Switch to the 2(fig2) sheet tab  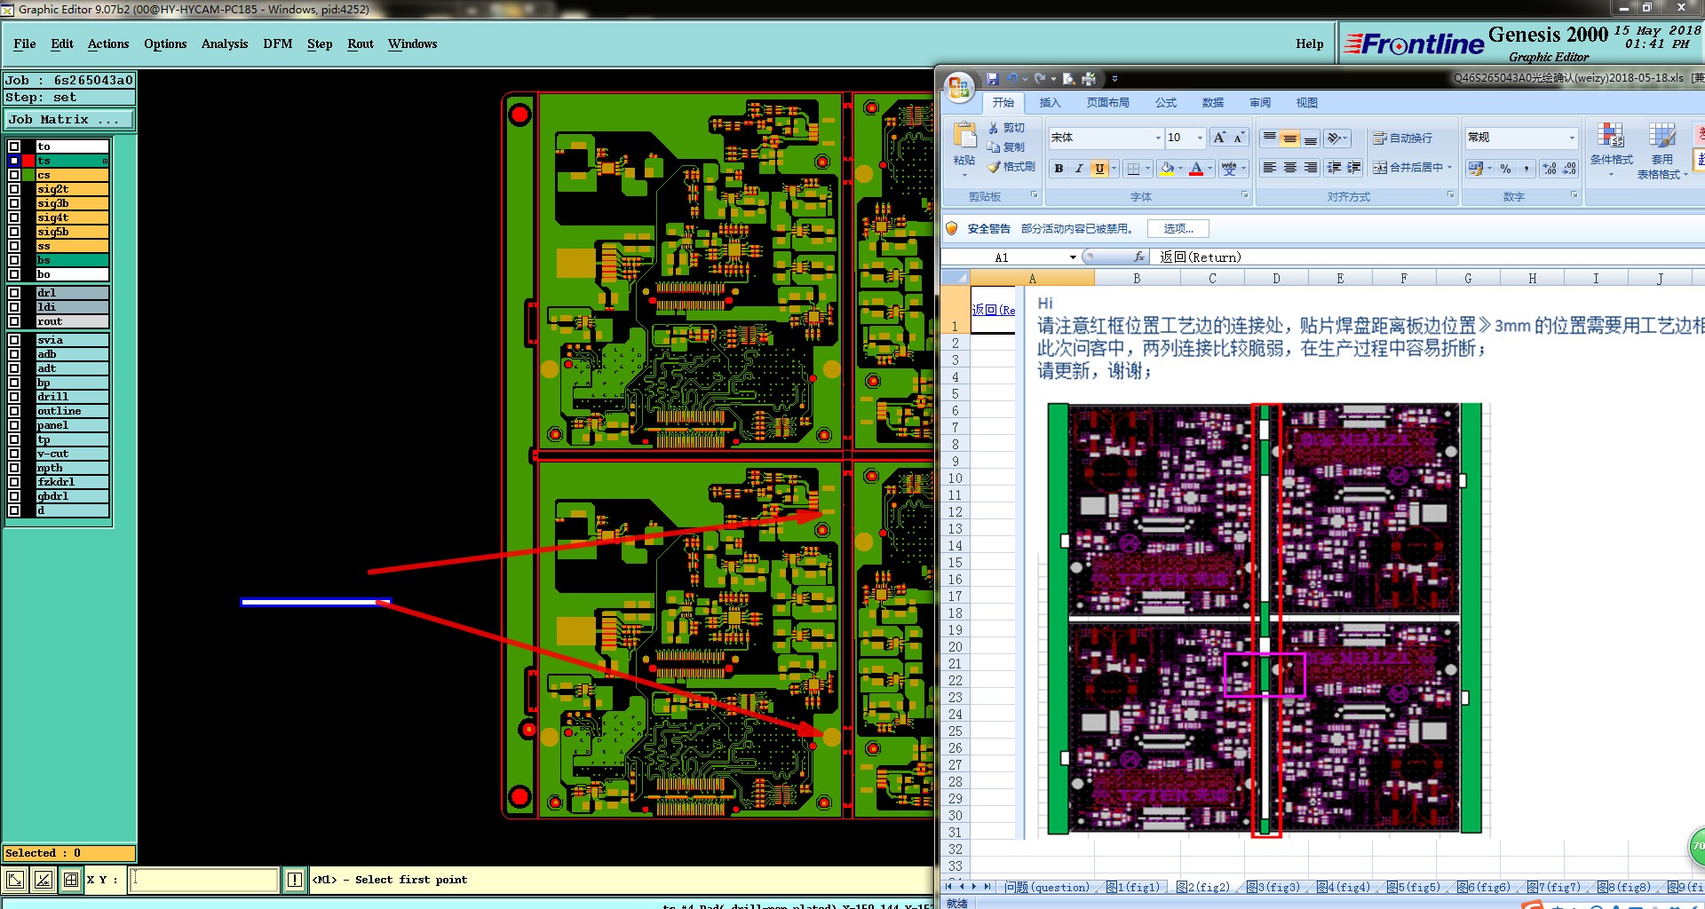point(1202,887)
